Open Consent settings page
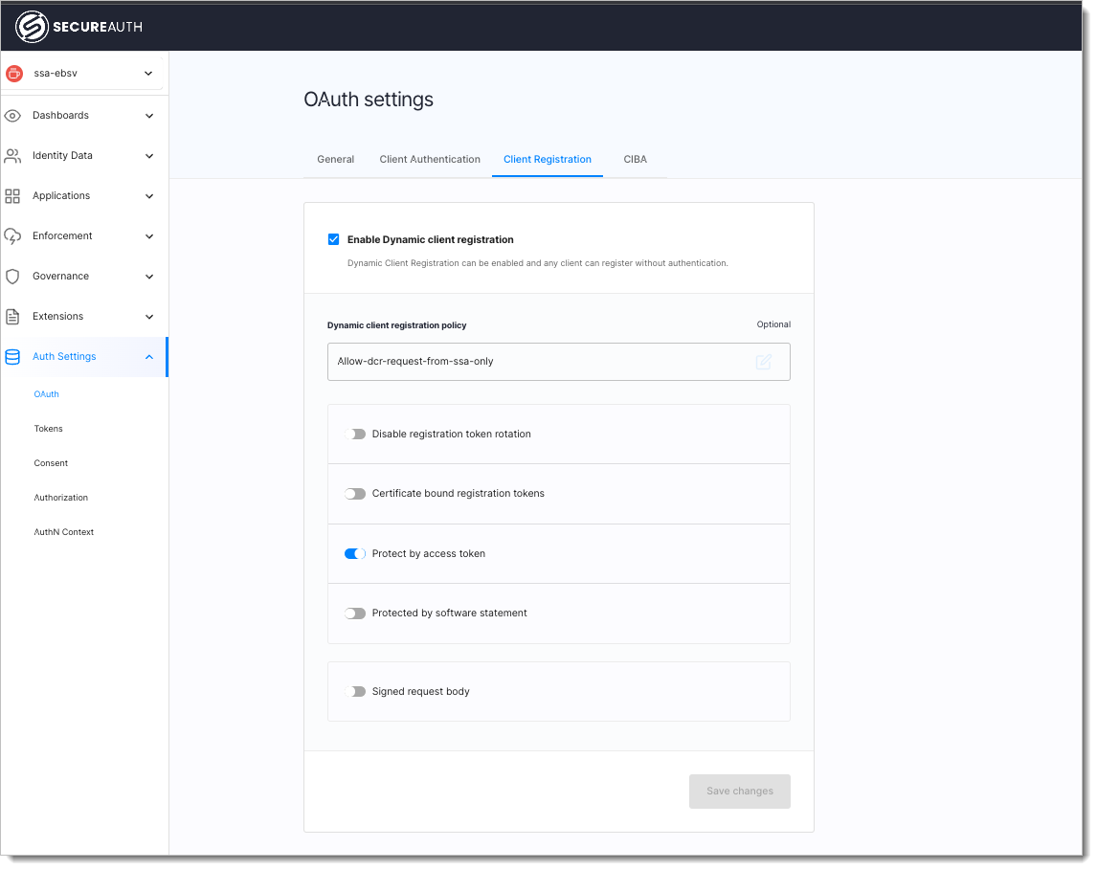Screen dimensions: 1097x870 51,463
